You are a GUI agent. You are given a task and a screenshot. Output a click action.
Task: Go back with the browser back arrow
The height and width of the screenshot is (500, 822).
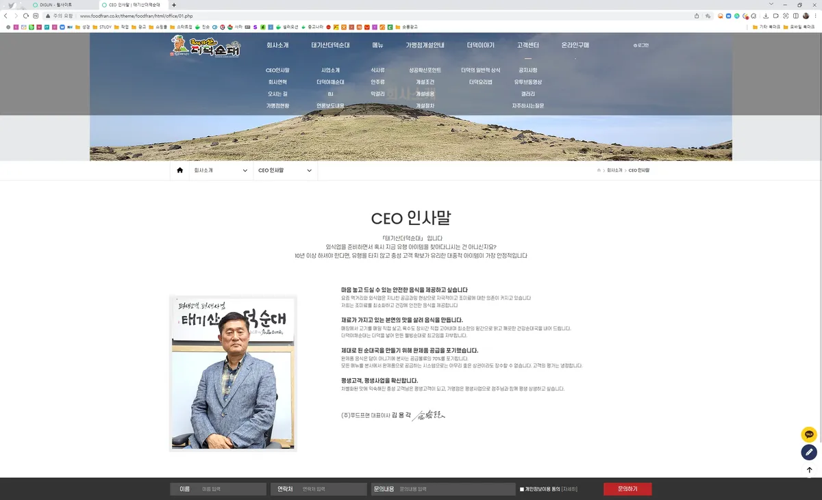pos(5,16)
